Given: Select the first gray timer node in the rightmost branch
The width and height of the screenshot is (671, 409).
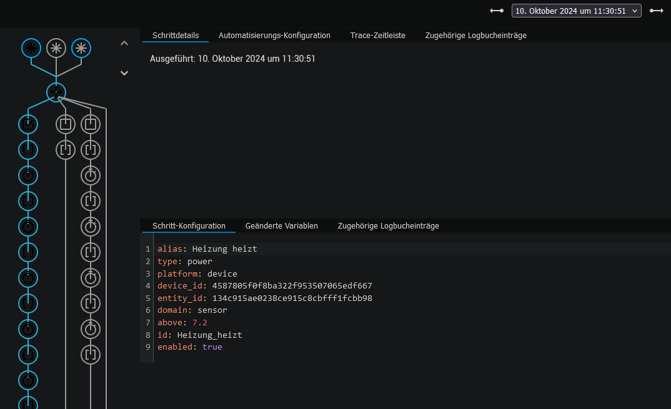Looking at the screenshot, I should click(x=91, y=175).
